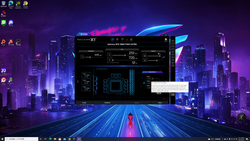Select profile slot 0
The width and height of the screenshot is (250, 141).
pos(173,41)
